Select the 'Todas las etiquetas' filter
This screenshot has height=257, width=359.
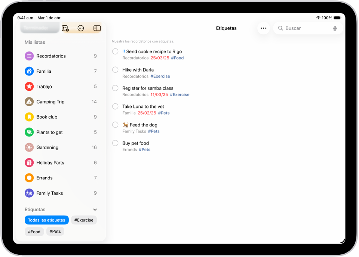[x=46, y=220]
